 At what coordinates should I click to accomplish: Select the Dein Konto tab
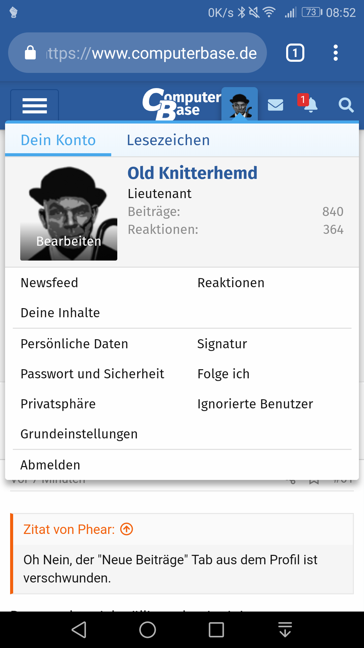58,140
